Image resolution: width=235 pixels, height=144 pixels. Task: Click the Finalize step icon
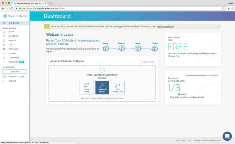point(155,48)
